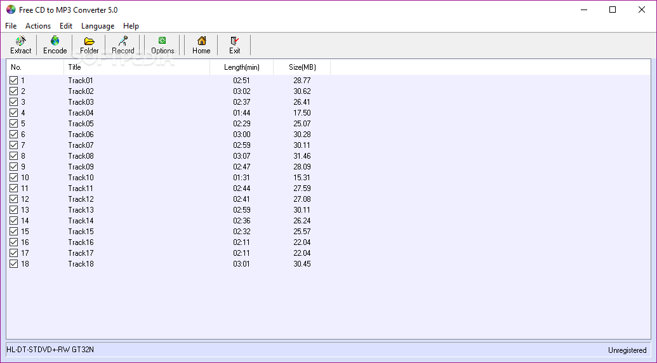
Task: Toggle the checkbox for track 14
Action: coord(14,221)
